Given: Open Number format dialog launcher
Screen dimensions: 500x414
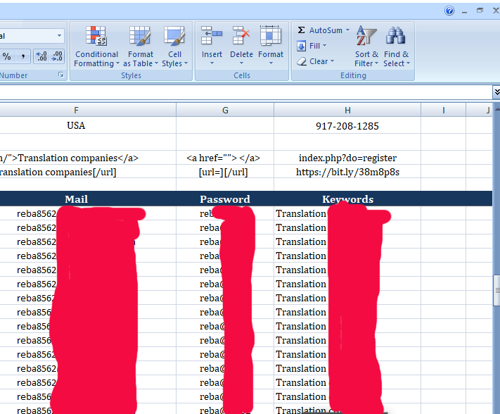Looking at the screenshot, I should 61,75.
